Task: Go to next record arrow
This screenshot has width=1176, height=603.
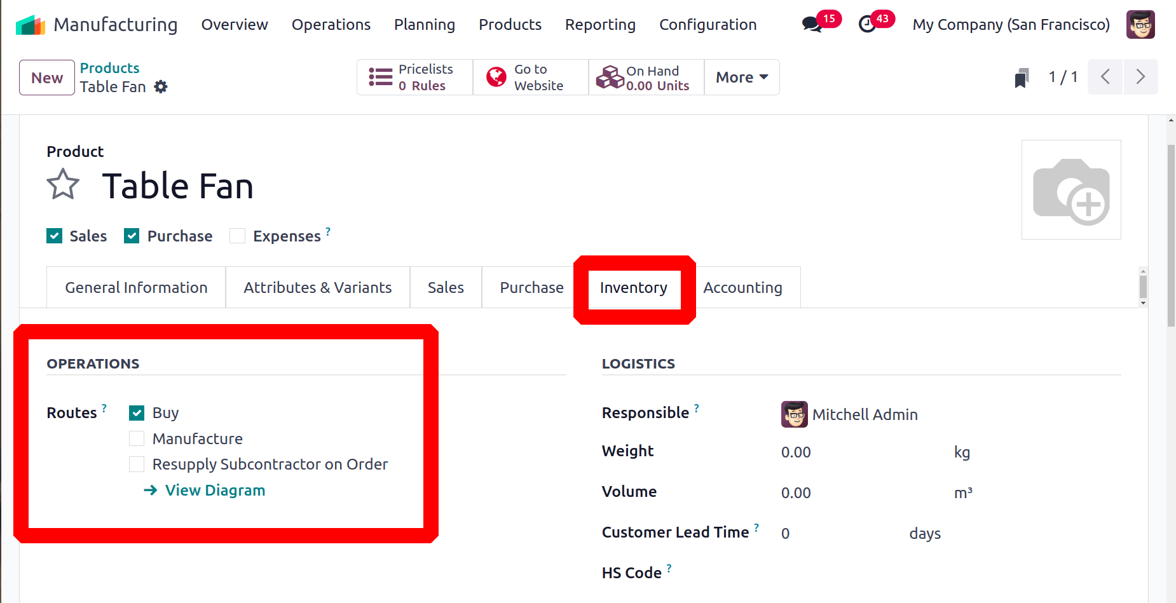Action: tap(1140, 77)
